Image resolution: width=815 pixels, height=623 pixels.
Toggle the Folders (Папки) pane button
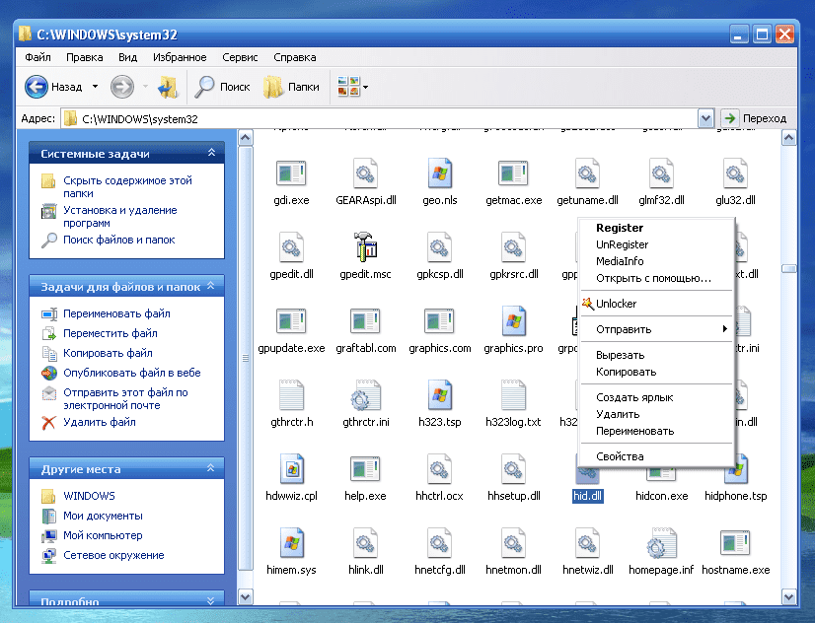pos(292,87)
